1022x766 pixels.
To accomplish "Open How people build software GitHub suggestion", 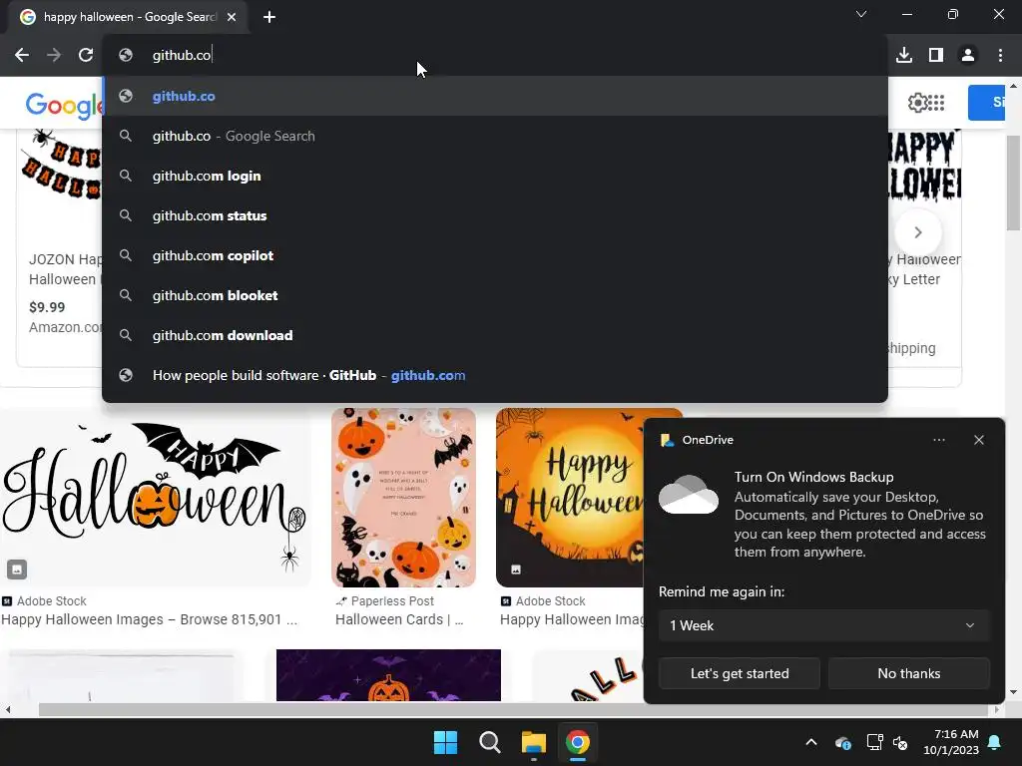I will click(495, 375).
